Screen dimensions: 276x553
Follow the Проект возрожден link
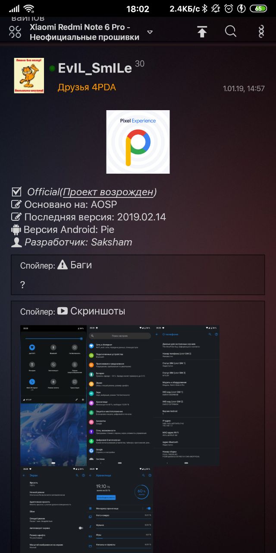click(x=108, y=192)
